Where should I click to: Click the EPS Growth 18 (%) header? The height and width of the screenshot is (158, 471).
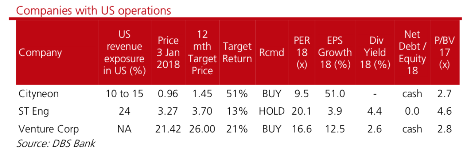coord(335,53)
